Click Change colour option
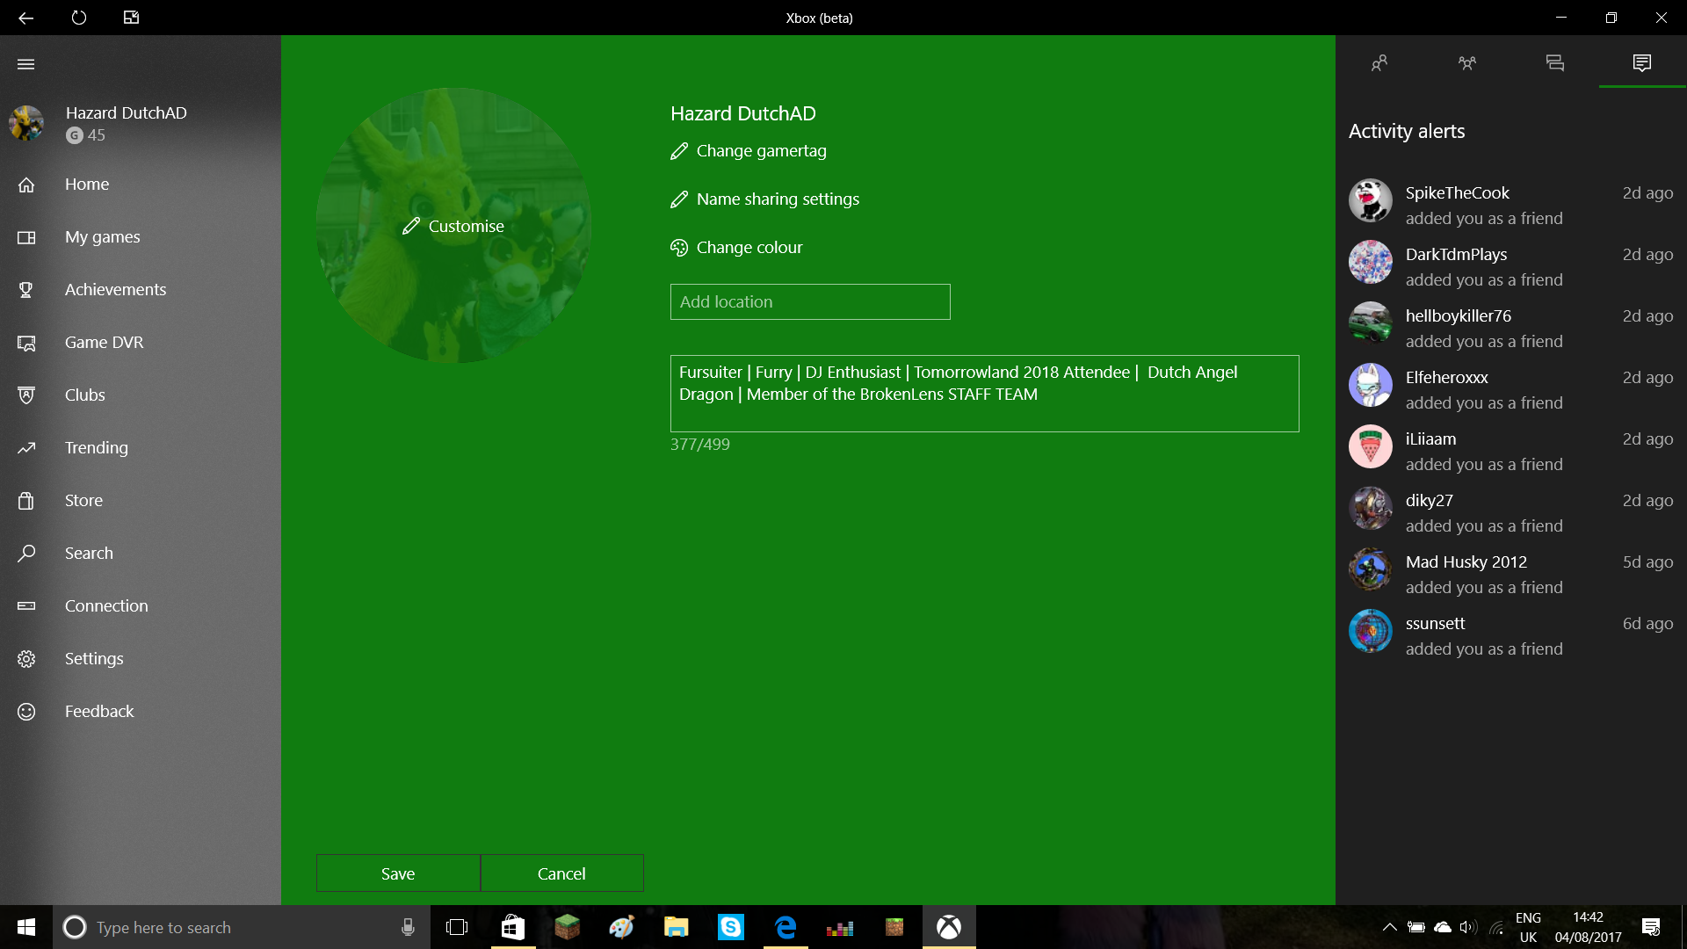Image resolution: width=1687 pixels, height=949 pixels. tap(736, 248)
